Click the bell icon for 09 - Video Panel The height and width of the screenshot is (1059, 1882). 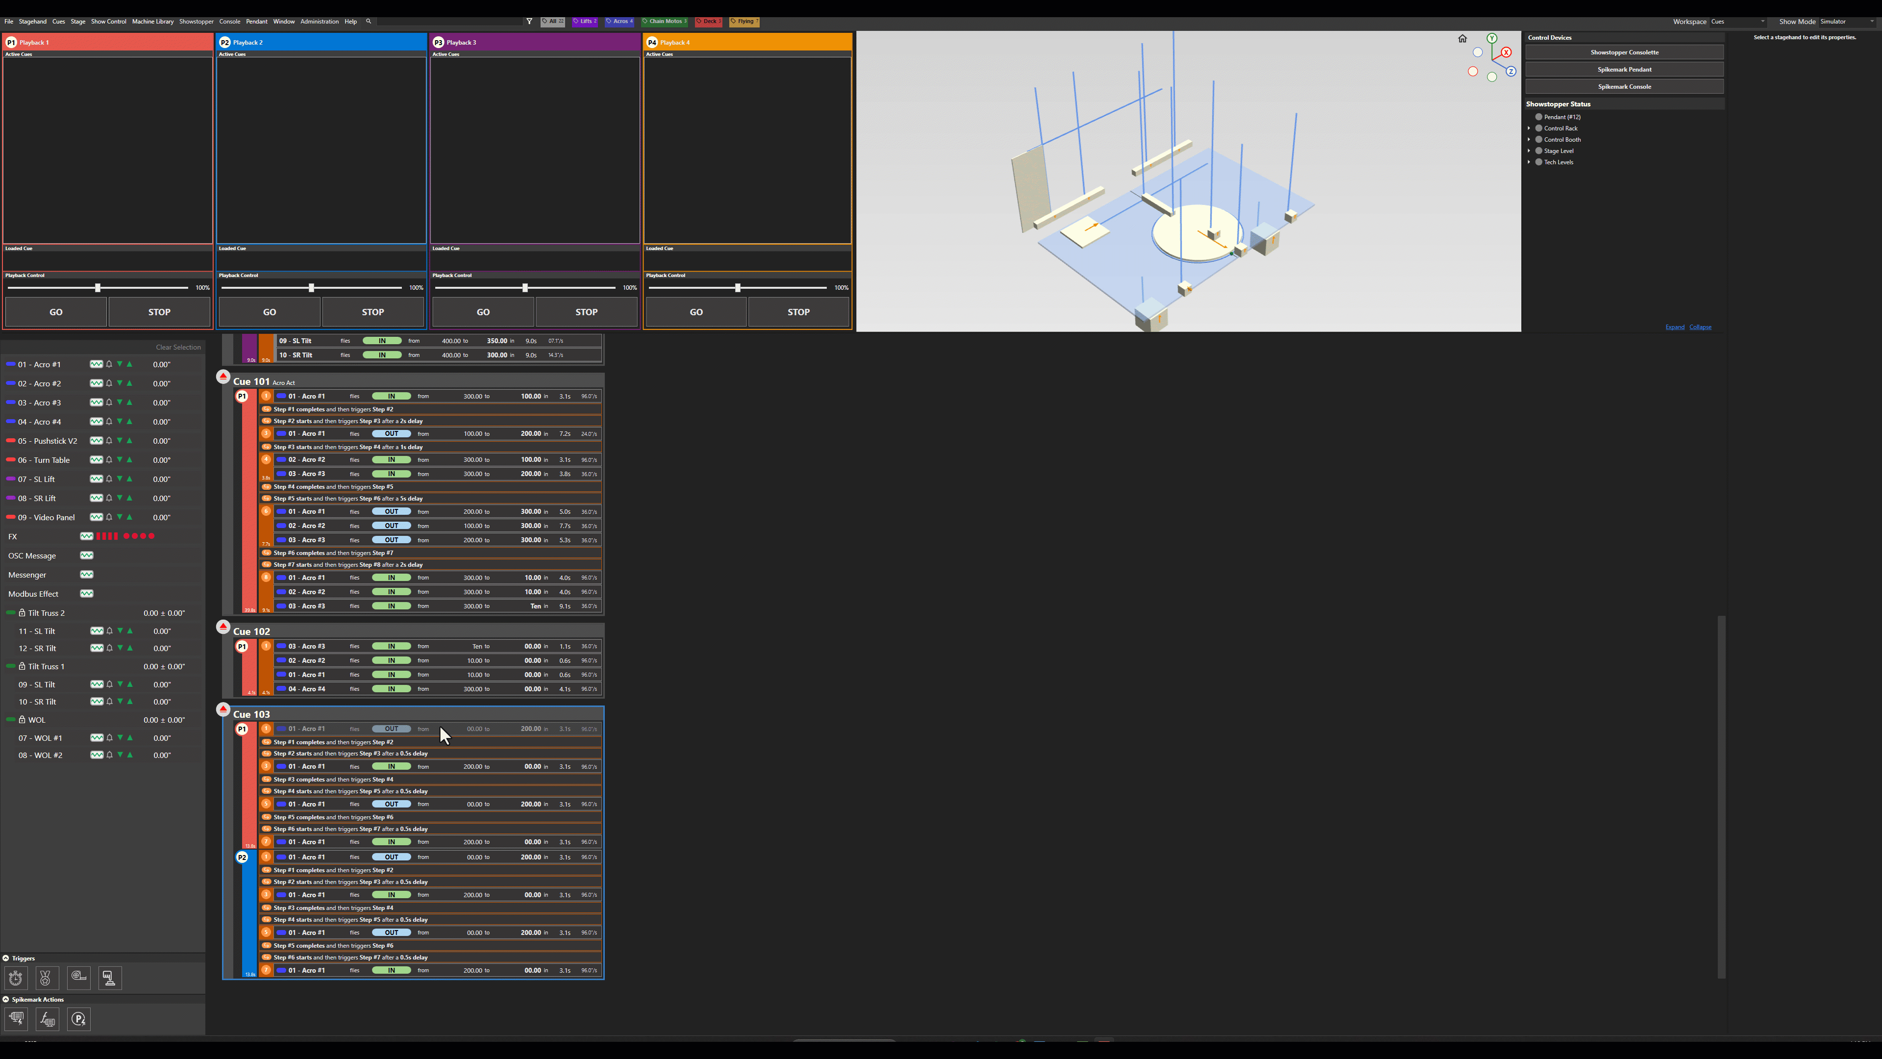point(109,517)
